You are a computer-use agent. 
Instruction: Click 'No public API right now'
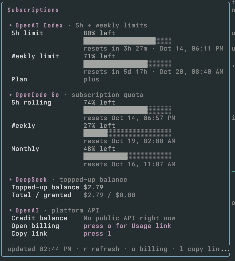pos(129,218)
